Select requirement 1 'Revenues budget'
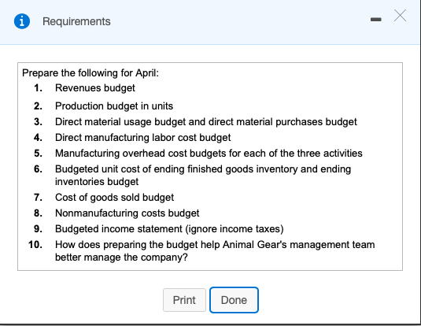The width and height of the screenshot is (421, 326). (x=95, y=88)
